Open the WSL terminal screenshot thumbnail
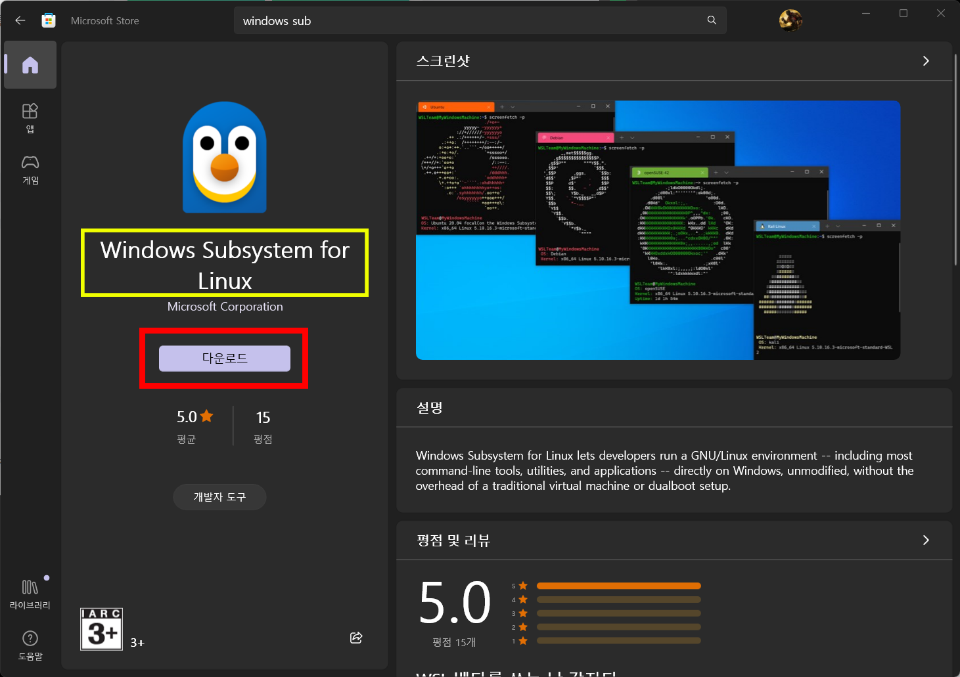 [x=658, y=230]
